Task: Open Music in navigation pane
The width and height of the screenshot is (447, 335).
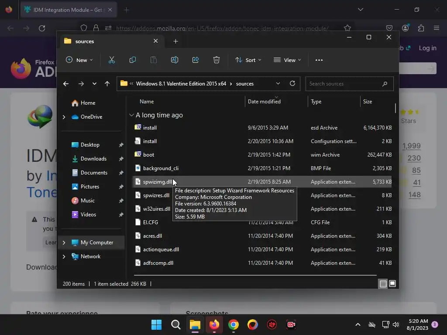Action: click(x=87, y=201)
